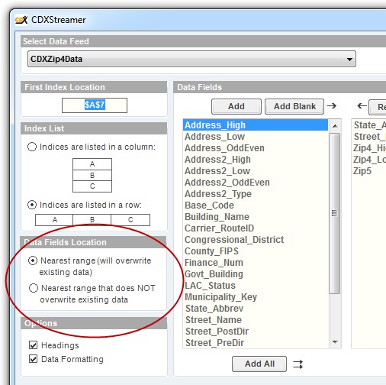Select Address_High in the fields list

[x=256, y=125]
